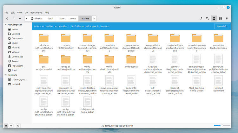This screenshot has height=133, width=238.
Task: Open the Help menu
Action: (47, 13)
